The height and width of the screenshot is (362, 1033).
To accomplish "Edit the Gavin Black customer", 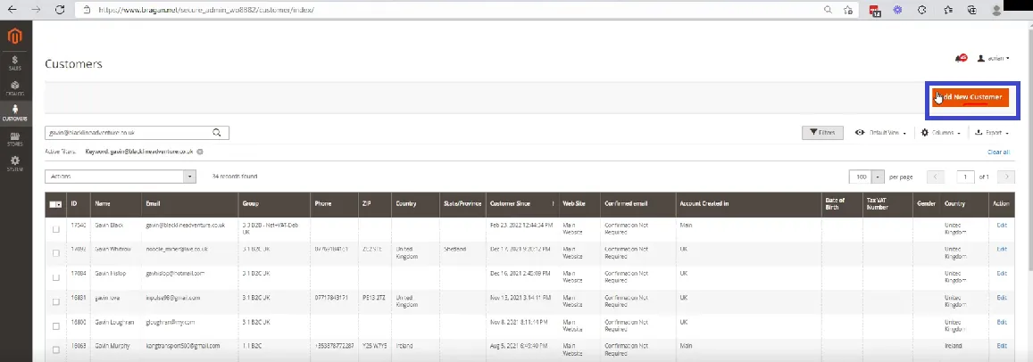I will click(x=1002, y=225).
